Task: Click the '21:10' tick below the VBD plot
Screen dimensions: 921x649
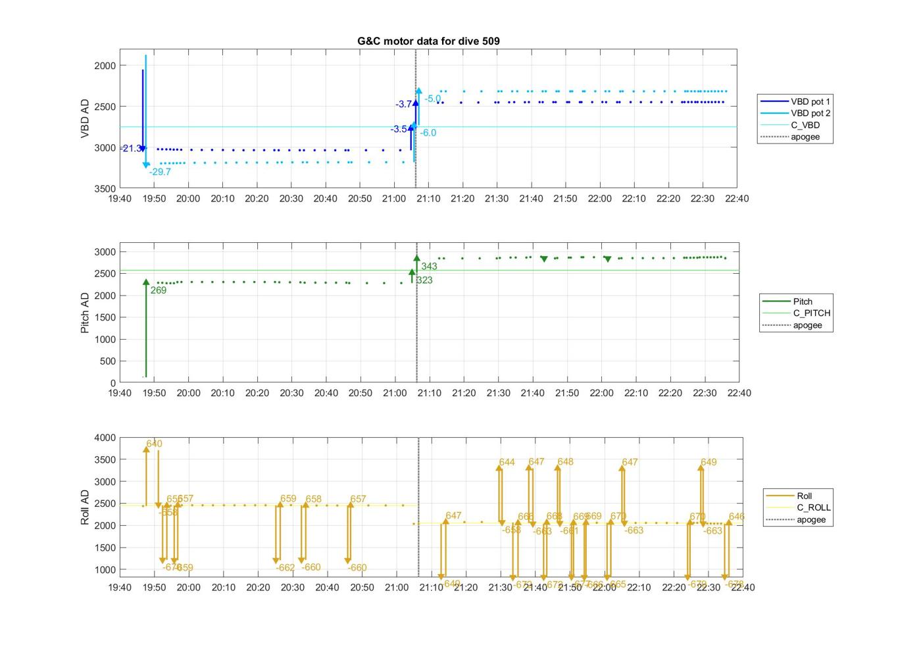Action: (428, 199)
